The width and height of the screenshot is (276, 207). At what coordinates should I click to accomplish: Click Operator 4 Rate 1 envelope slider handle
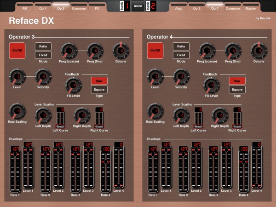(153, 154)
